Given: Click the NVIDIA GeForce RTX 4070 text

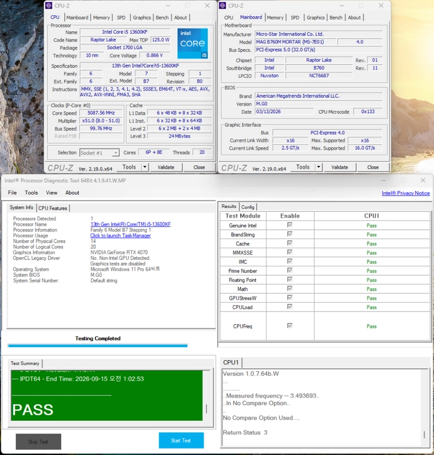Looking at the screenshot, I should pyautogui.click(x=119, y=252).
